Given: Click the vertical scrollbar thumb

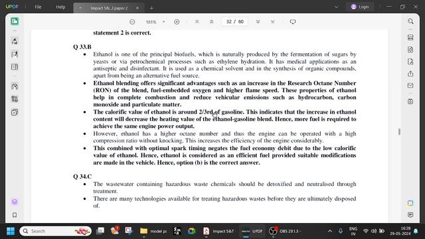Looking at the screenshot, I should click(399, 131).
